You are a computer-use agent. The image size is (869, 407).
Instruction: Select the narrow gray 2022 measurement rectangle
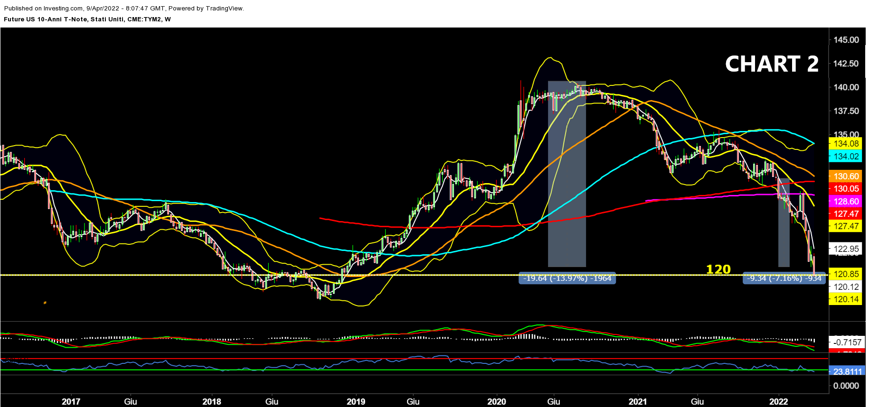[x=784, y=222]
